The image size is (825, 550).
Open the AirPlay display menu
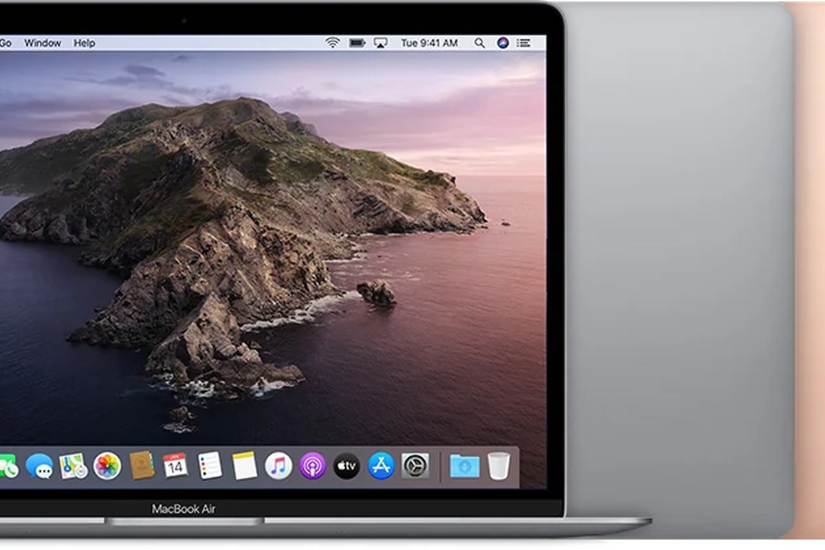(x=381, y=43)
